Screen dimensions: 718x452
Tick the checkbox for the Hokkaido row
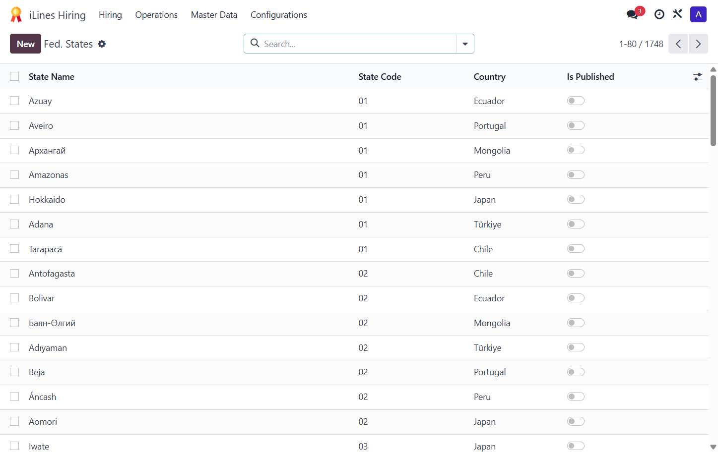point(14,199)
